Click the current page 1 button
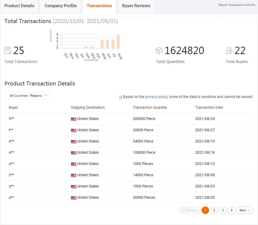258x225 pixels. pos(205,210)
